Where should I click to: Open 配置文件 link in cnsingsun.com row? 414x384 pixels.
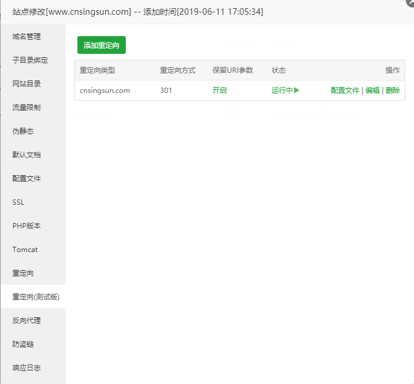point(345,91)
